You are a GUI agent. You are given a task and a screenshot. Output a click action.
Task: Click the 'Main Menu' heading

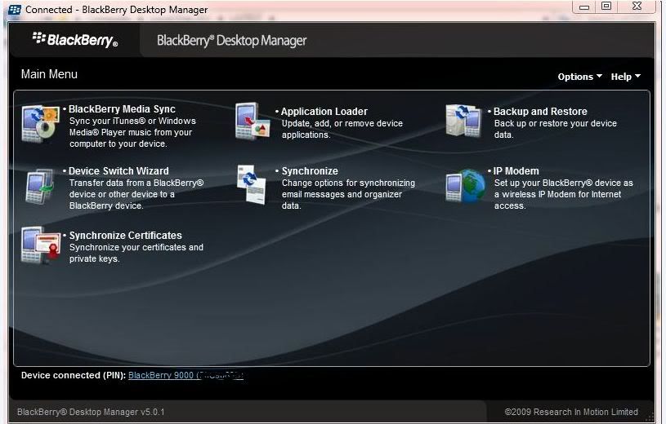click(x=49, y=74)
